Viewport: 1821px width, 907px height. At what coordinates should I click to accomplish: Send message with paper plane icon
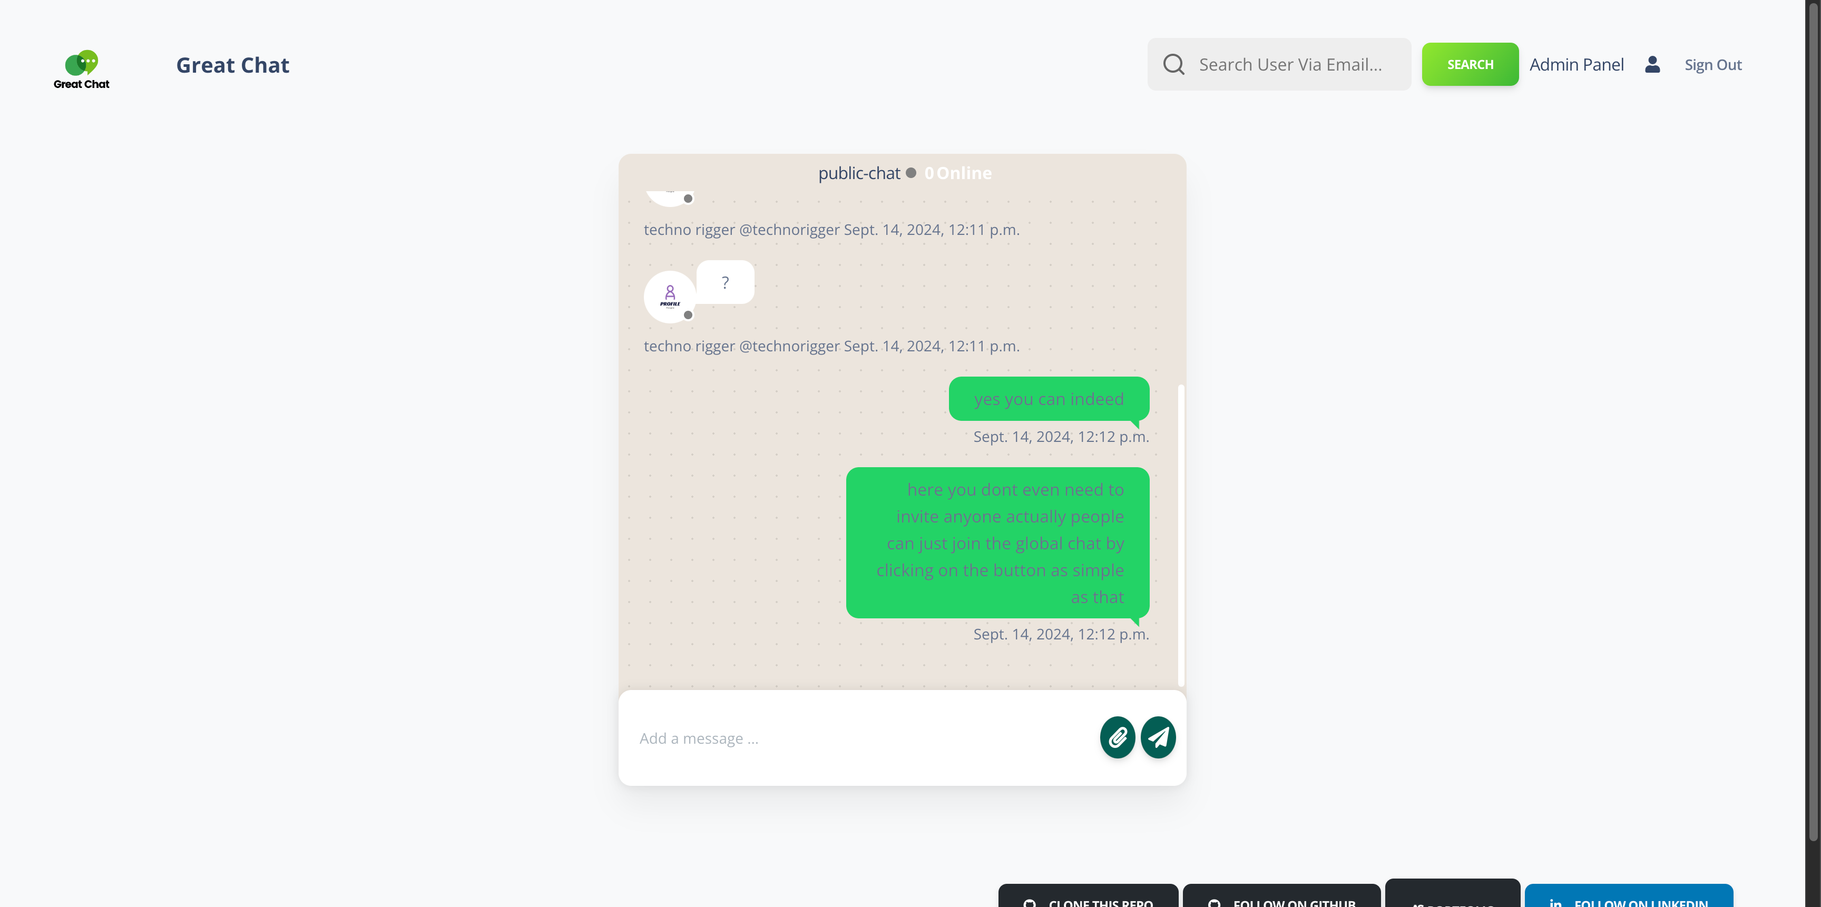point(1158,737)
